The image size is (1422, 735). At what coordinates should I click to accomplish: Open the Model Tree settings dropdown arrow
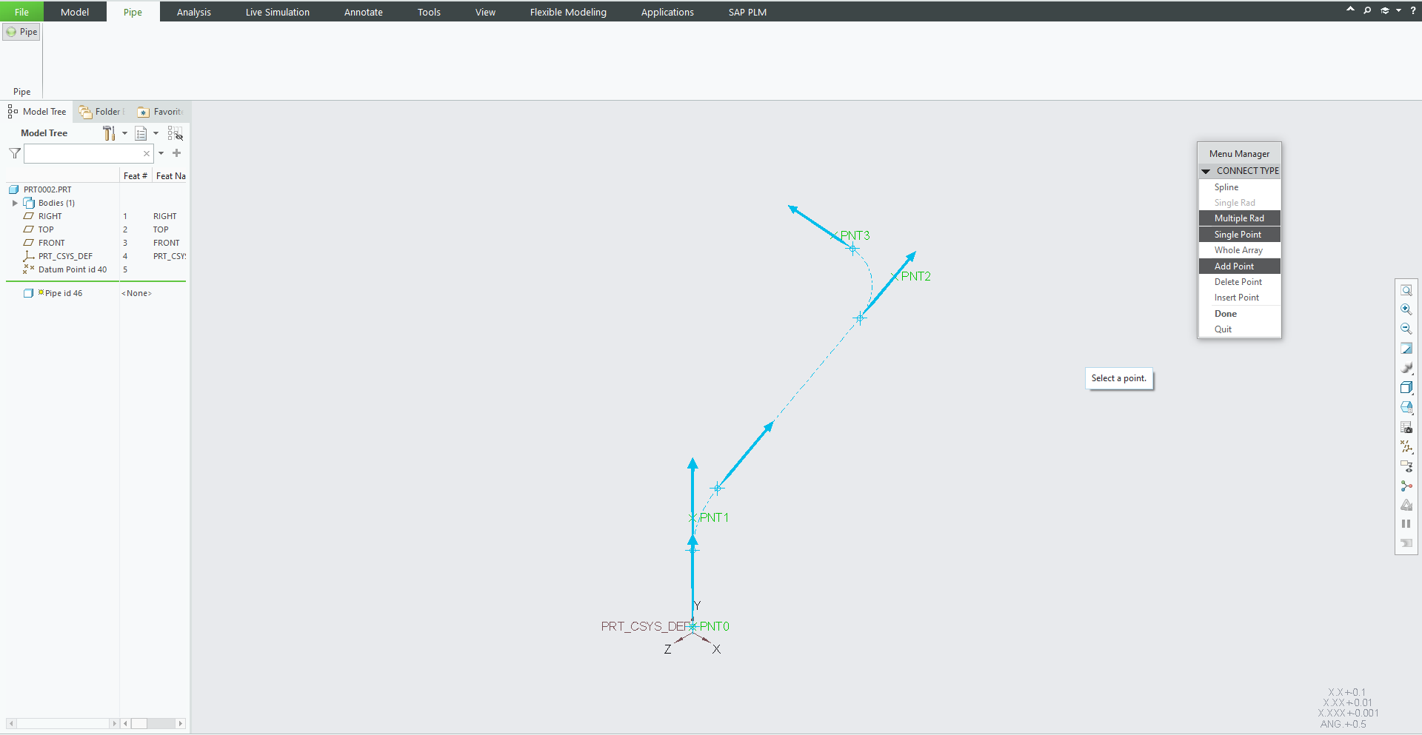tap(124, 133)
